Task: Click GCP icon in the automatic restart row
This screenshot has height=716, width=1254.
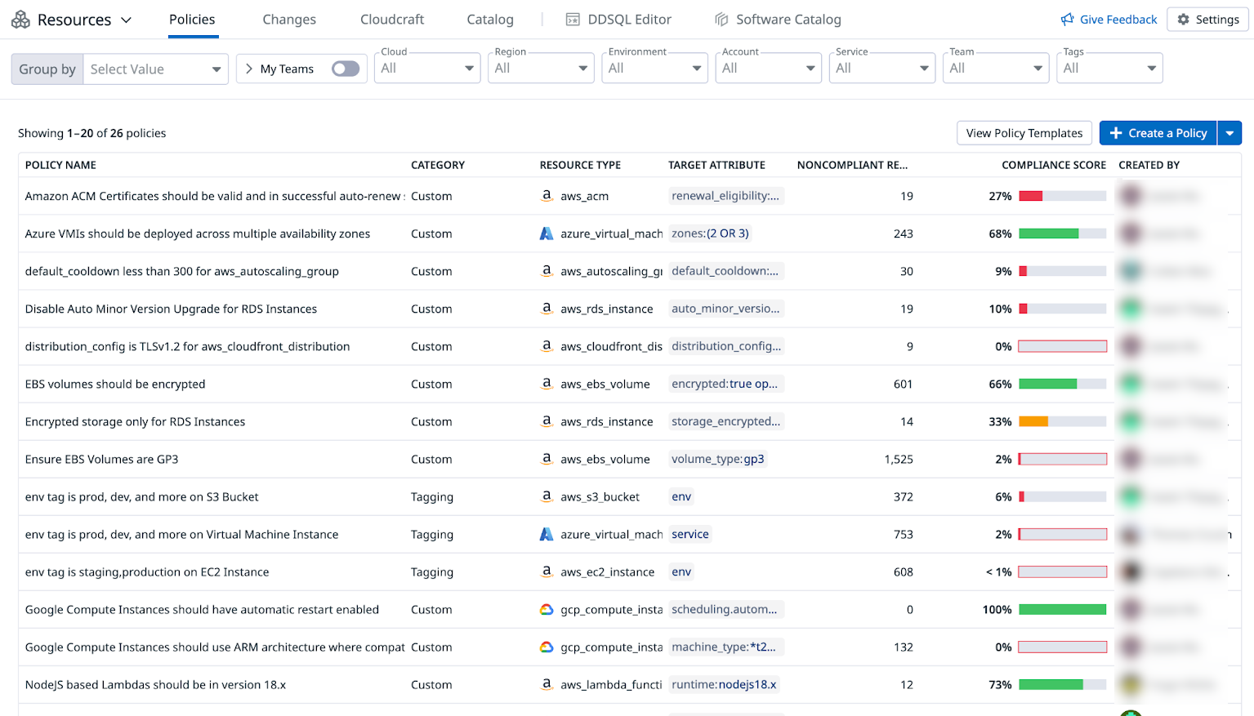Action: point(547,610)
